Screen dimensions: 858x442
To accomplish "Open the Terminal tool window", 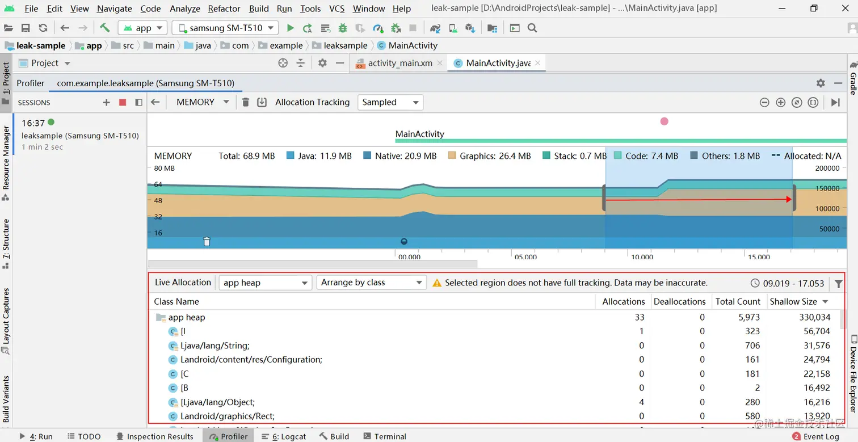I will [x=385, y=436].
